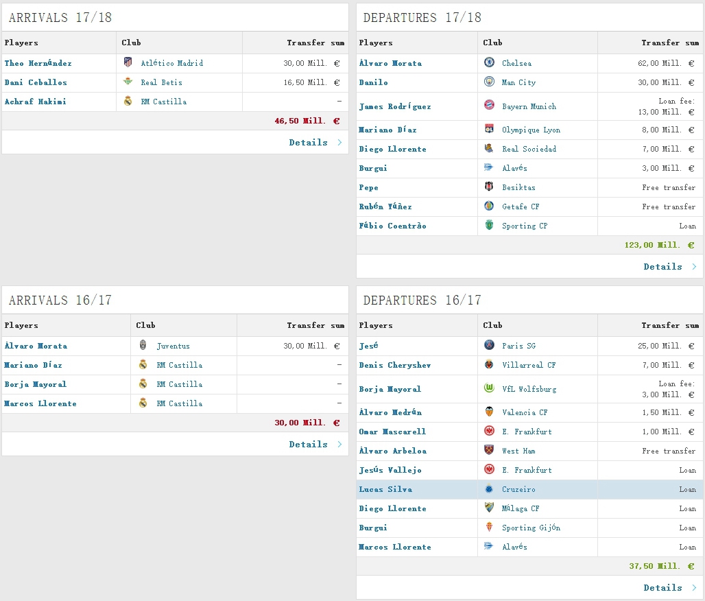
Task: Click the Valencia CF crest icon
Action: click(x=489, y=412)
